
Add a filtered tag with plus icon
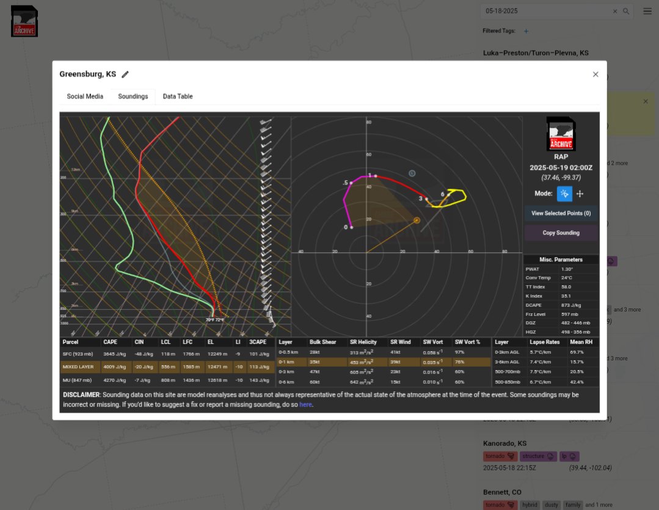(x=526, y=31)
